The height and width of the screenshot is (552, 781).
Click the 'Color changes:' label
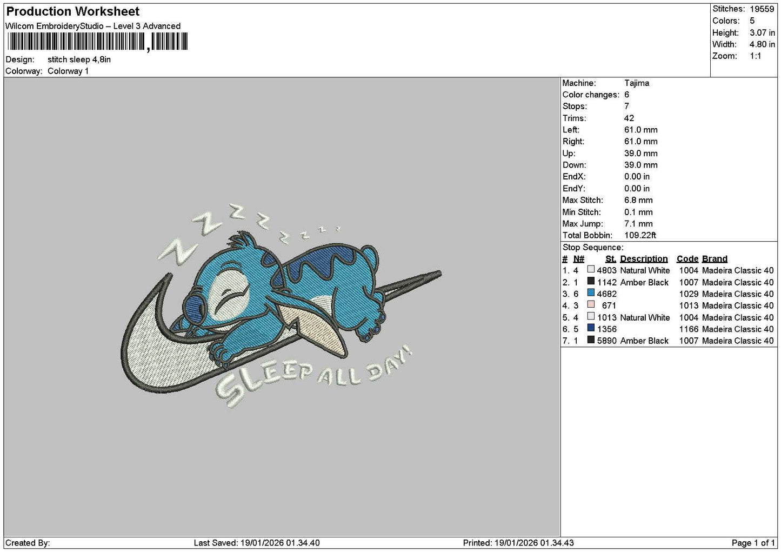pyautogui.click(x=591, y=95)
